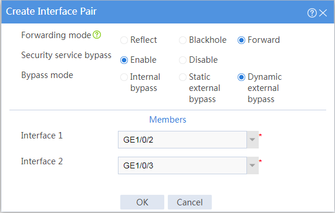The height and width of the screenshot is (213, 335).
Task: Click the Members section heading
Action: (x=168, y=120)
